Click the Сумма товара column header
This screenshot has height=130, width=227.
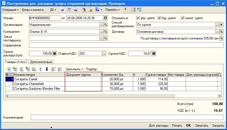point(156,75)
